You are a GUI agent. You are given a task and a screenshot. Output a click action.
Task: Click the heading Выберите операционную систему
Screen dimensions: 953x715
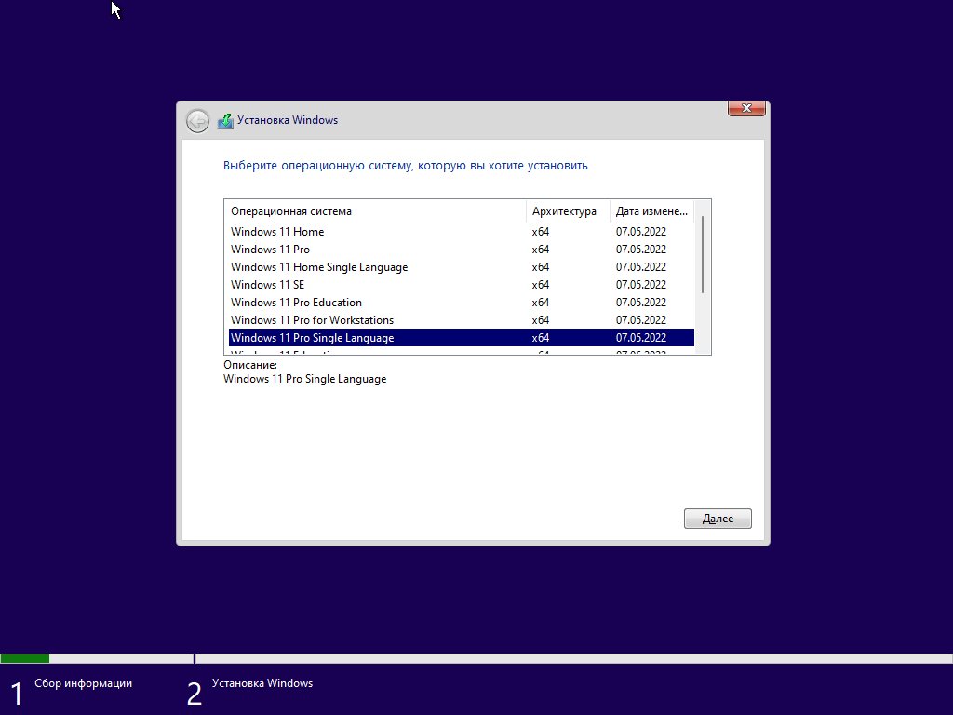(x=406, y=166)
